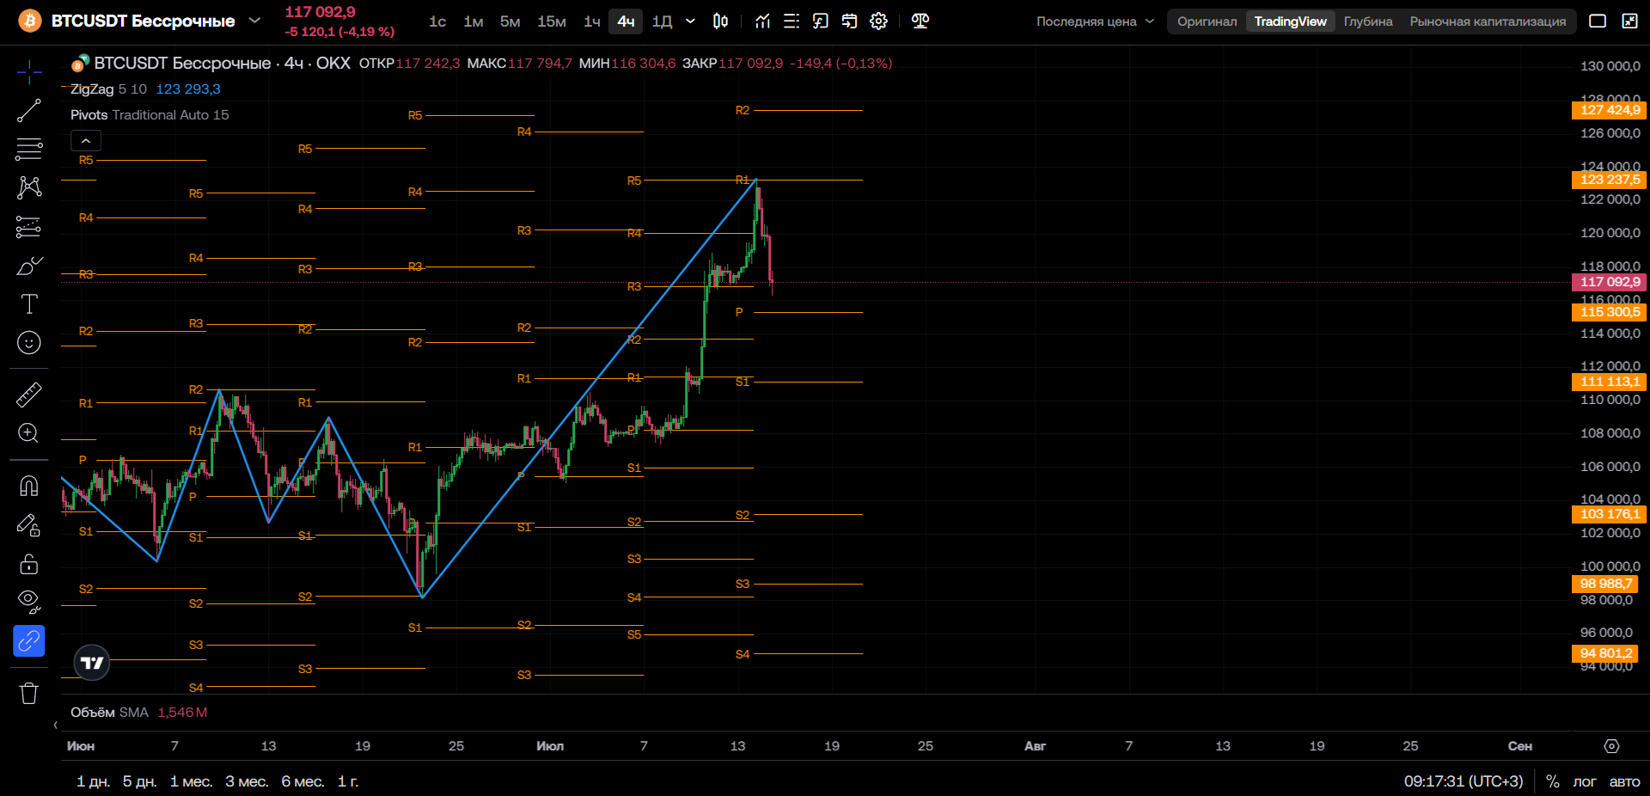Screen dimensions: 1650x796
Task: Open the forecast and measurement position tool
Action: (29, 227)
